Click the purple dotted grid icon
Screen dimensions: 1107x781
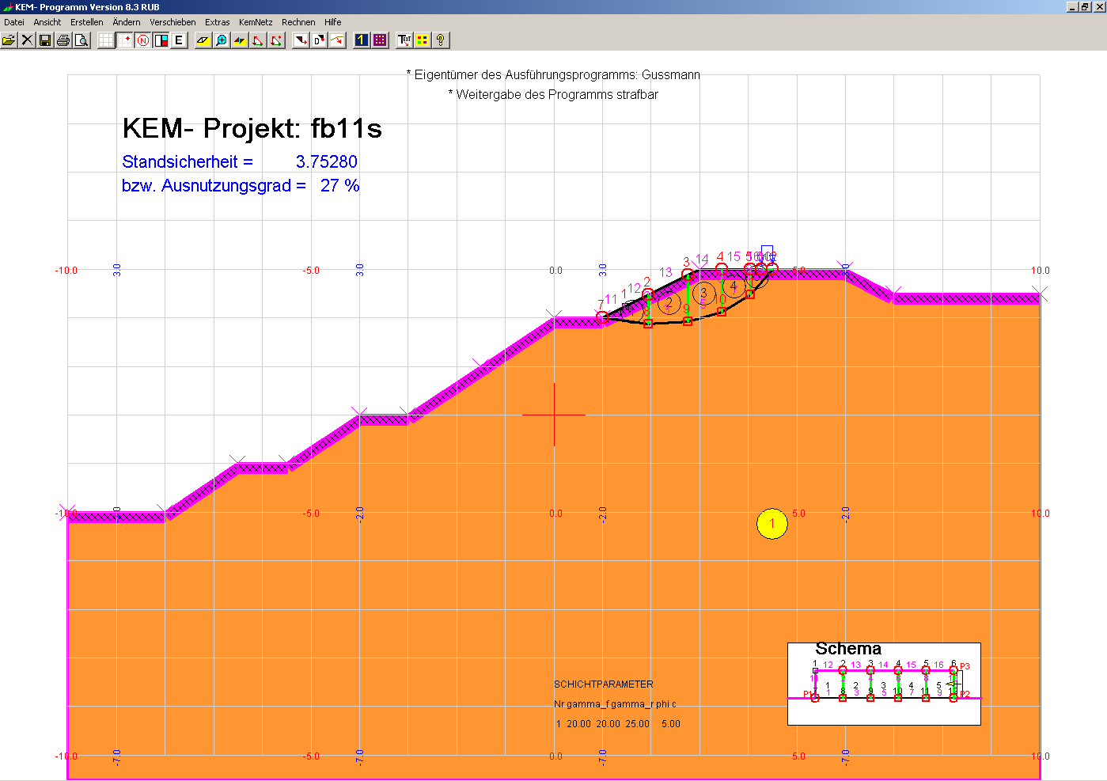point(380,40)
